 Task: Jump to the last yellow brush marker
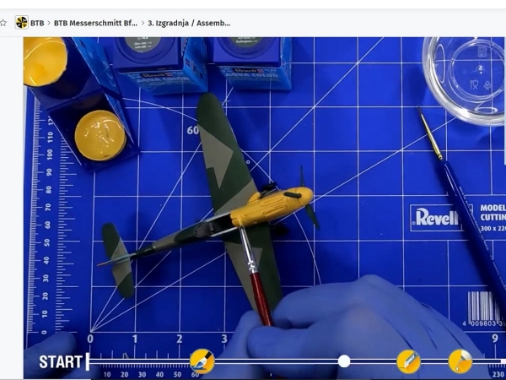click(x=460, y=361)
